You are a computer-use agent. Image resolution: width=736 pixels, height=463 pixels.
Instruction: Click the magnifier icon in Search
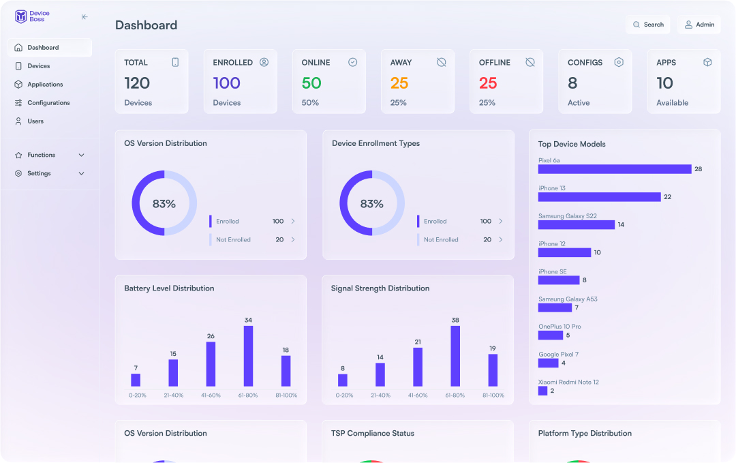pyautogui.click(x=637, y=25)
